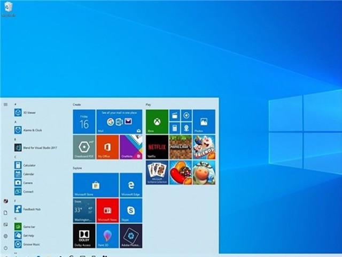The height and width of the screenshot is (257, 342).
Task: Click the '#' letter header in app list
Action: point(15,104)
